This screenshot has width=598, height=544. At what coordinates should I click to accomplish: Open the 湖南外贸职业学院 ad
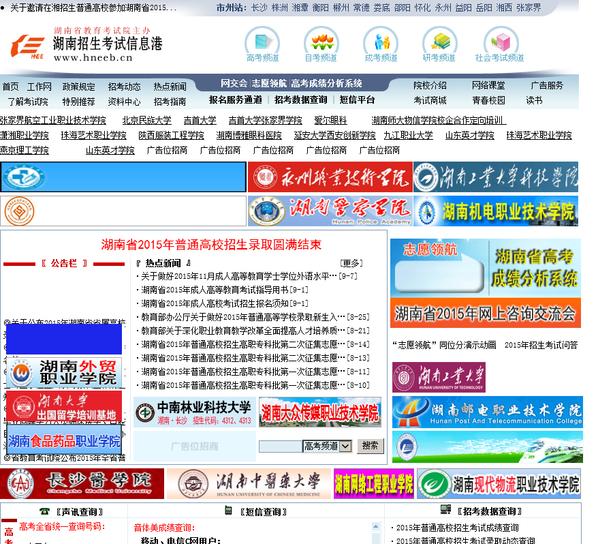click(x=64, y=373)
